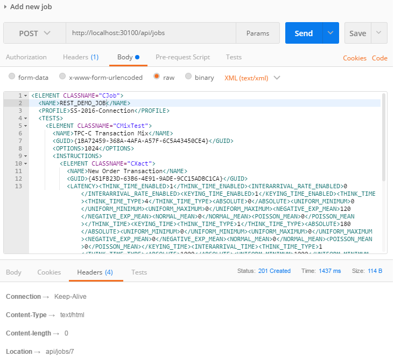Screen dimensions: 394x363
Task: Select the x-www-form-urlencoded radio button
Action: click(x=62, y=76)
